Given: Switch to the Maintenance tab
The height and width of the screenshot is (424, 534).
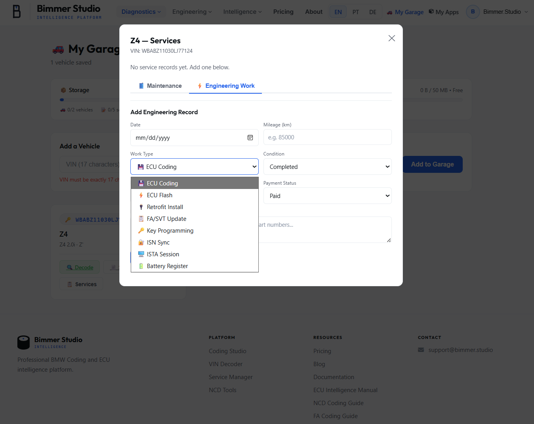Looking at the screenshot, I should click(x=160, y=86).
